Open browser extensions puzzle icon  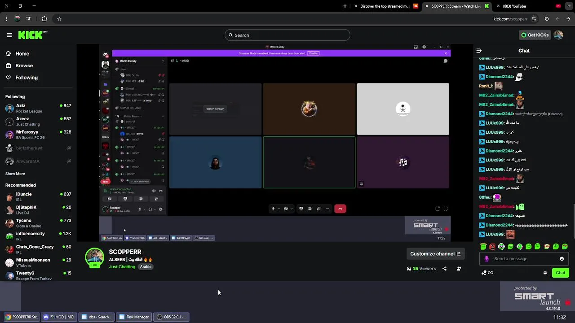point(44,19)
